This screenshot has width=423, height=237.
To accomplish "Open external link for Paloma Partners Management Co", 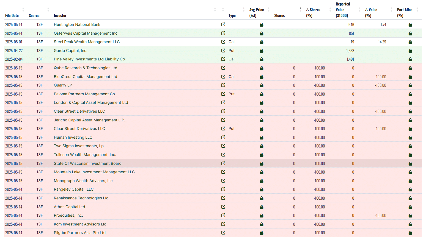I will pyautogui.click(x=223, y=94).
